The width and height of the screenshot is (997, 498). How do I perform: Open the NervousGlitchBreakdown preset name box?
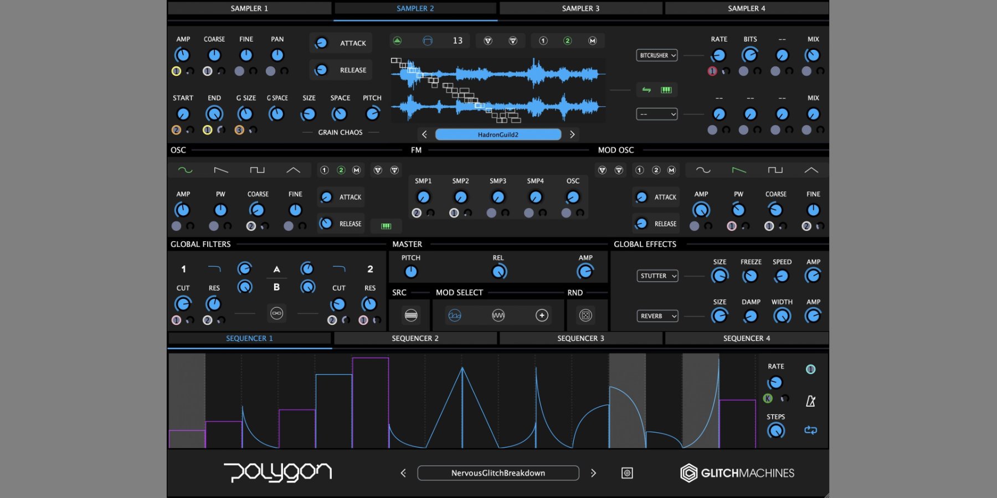pyautogui.click(x=498, y=473)
